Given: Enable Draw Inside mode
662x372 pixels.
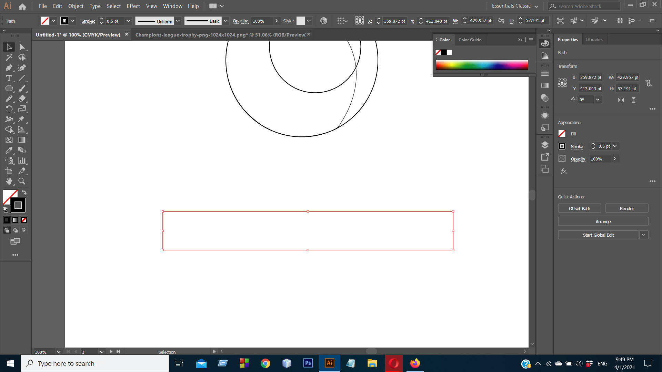Looking at the screenshot, I should coord(24,230).
